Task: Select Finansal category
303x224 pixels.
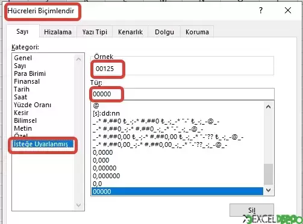Action: [27, 81]
